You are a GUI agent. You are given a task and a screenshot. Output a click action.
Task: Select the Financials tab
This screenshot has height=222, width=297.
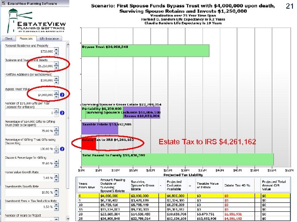(x=26, y=38)
